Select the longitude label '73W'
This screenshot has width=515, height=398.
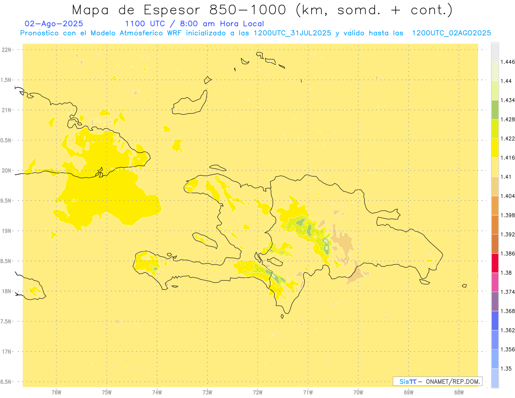(x=207, y=392)
